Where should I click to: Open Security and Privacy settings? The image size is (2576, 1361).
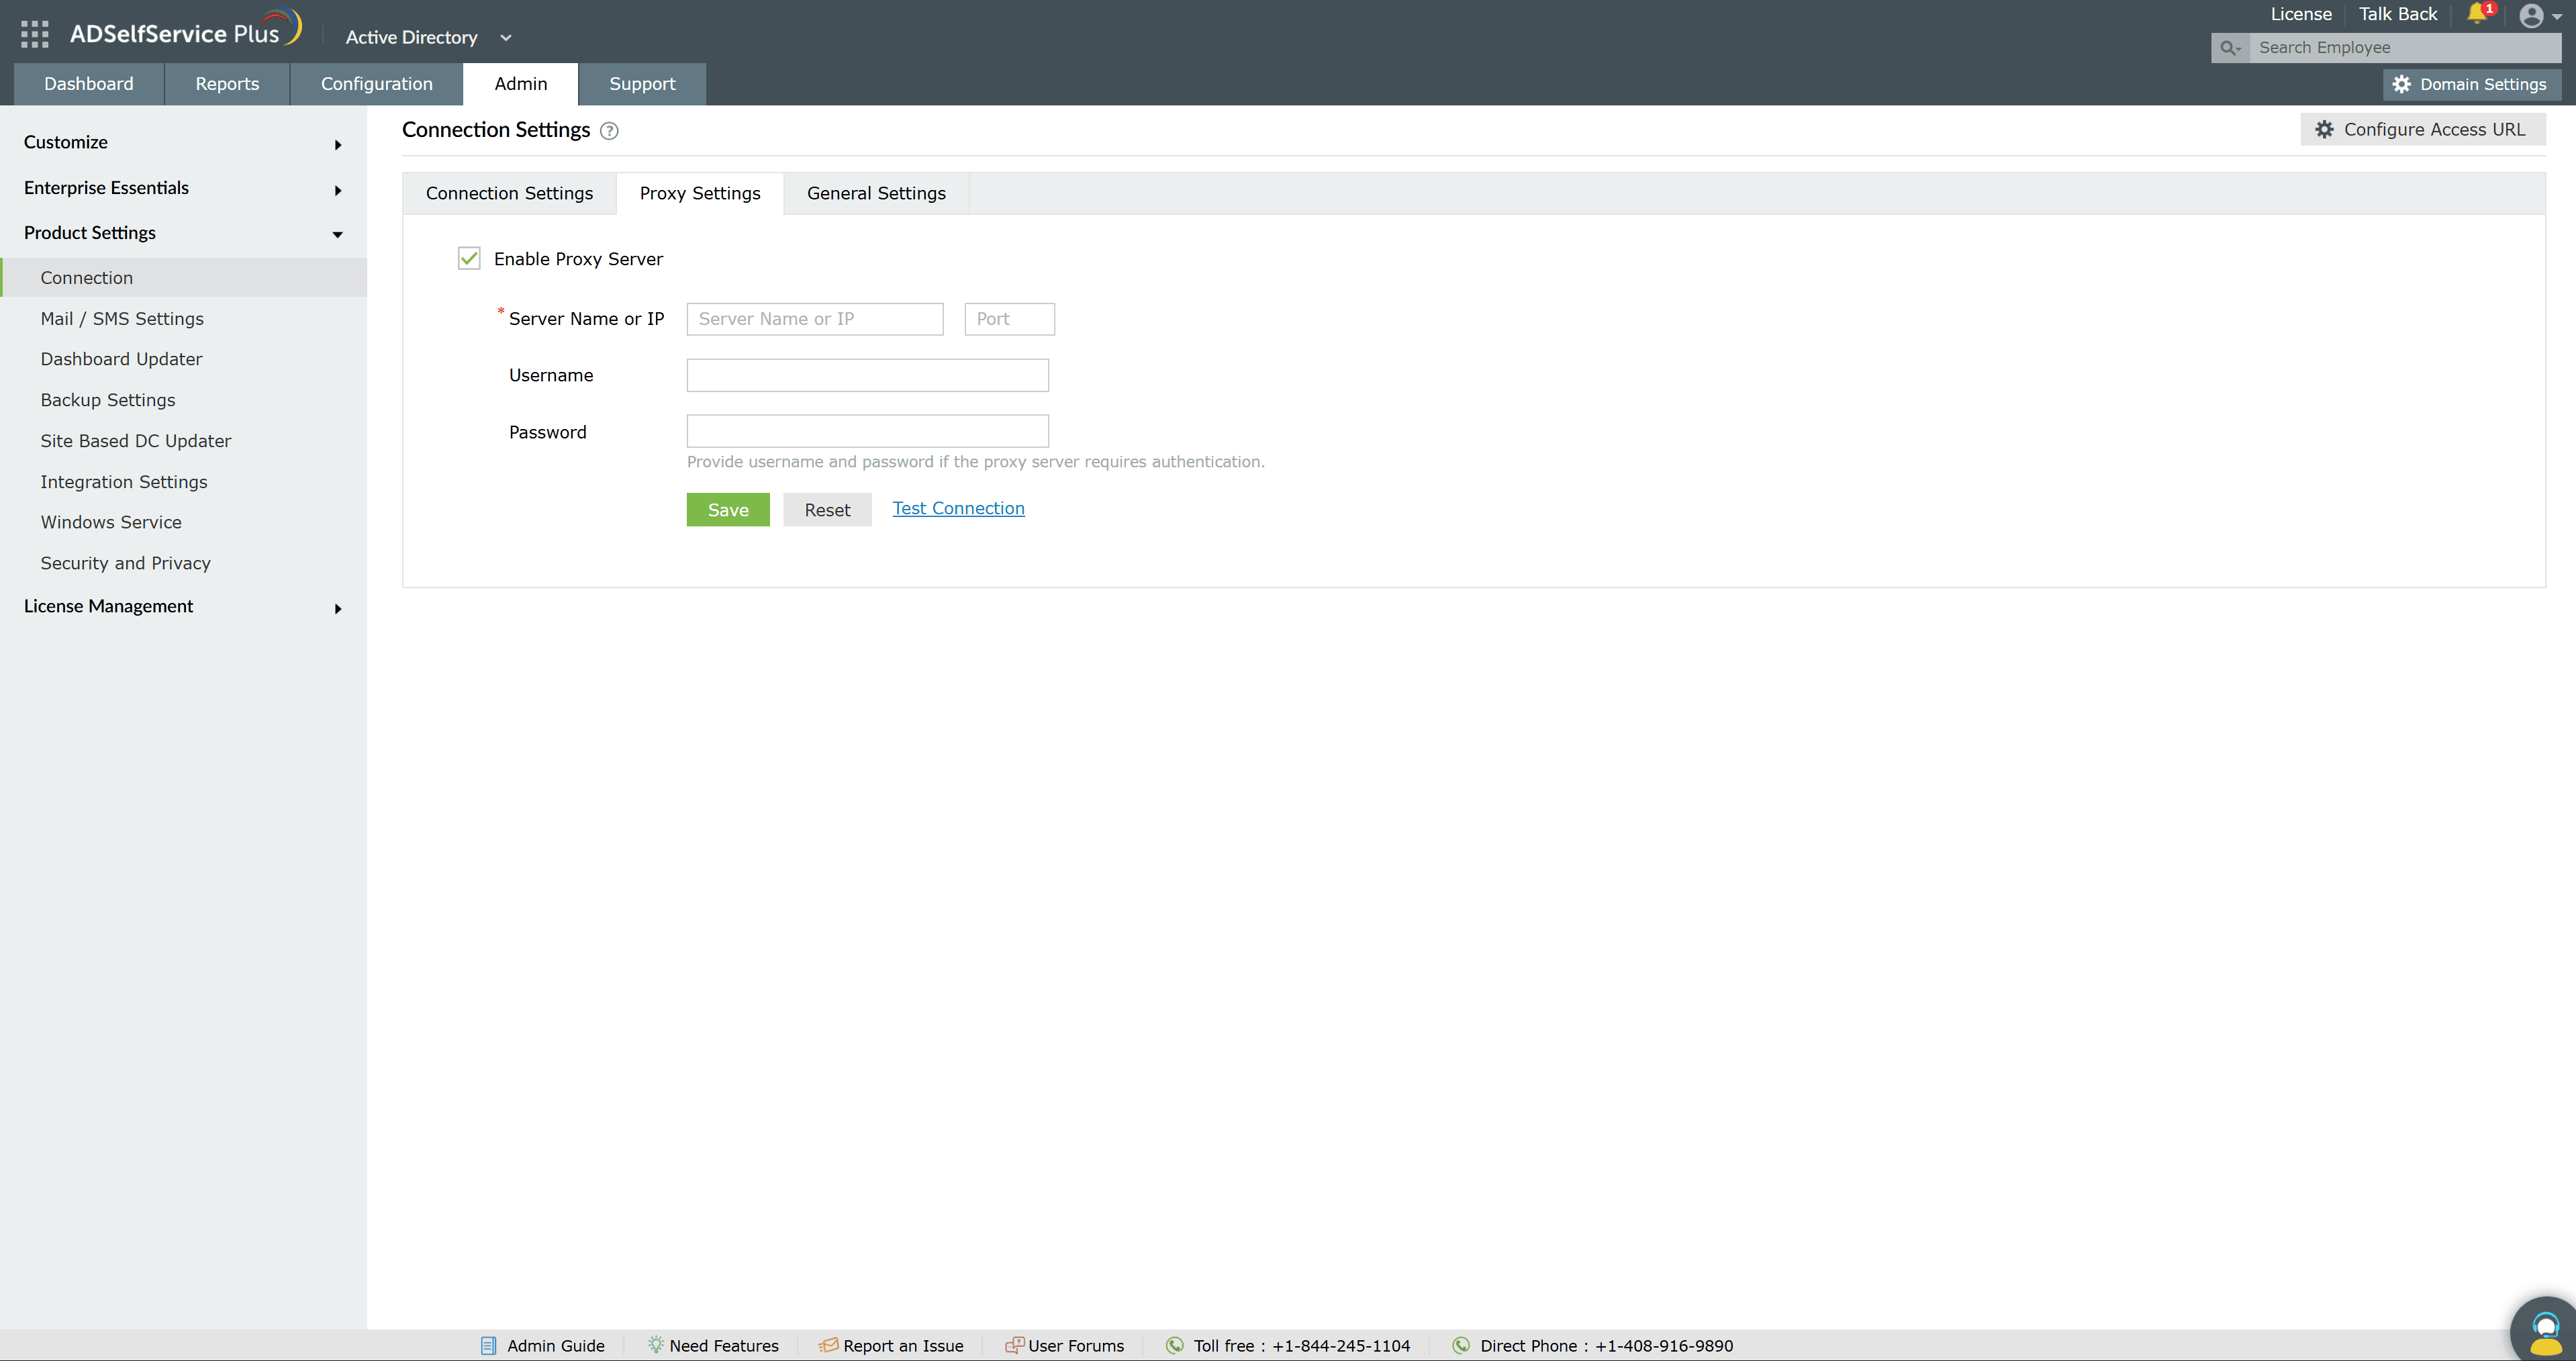point(126,564)
